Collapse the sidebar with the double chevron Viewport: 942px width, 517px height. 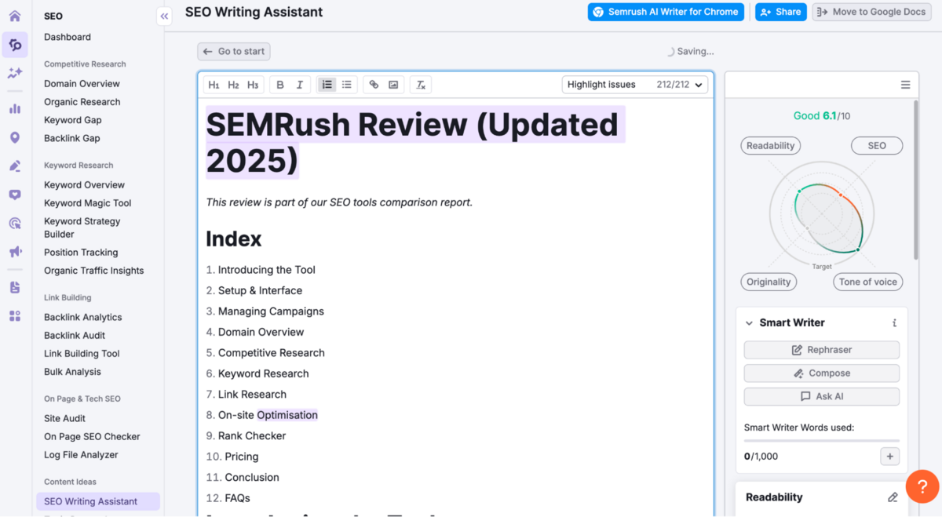pyautogui.click(x=164, y=16)
